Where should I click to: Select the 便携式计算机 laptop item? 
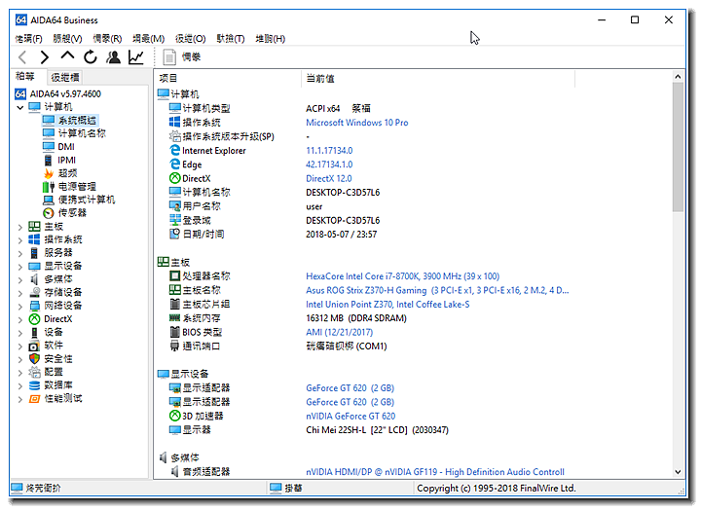coord(79,200)
